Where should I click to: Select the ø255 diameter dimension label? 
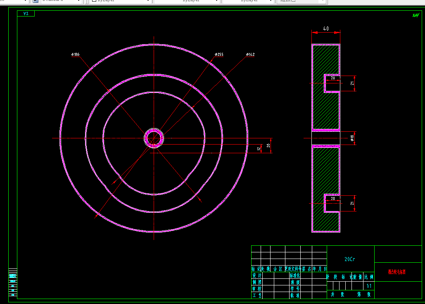click(x=219, y=55)
